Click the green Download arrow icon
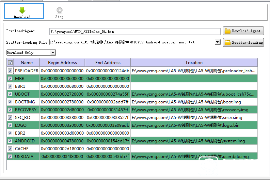270x180 pixels. [22, 10]
